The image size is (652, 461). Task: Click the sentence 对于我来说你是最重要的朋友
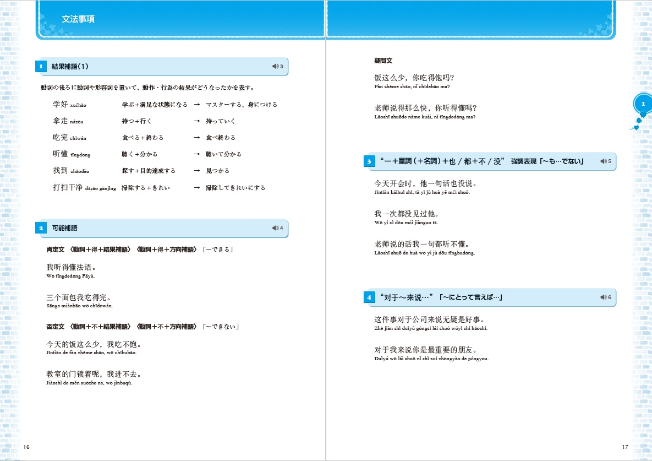[425, 350]
